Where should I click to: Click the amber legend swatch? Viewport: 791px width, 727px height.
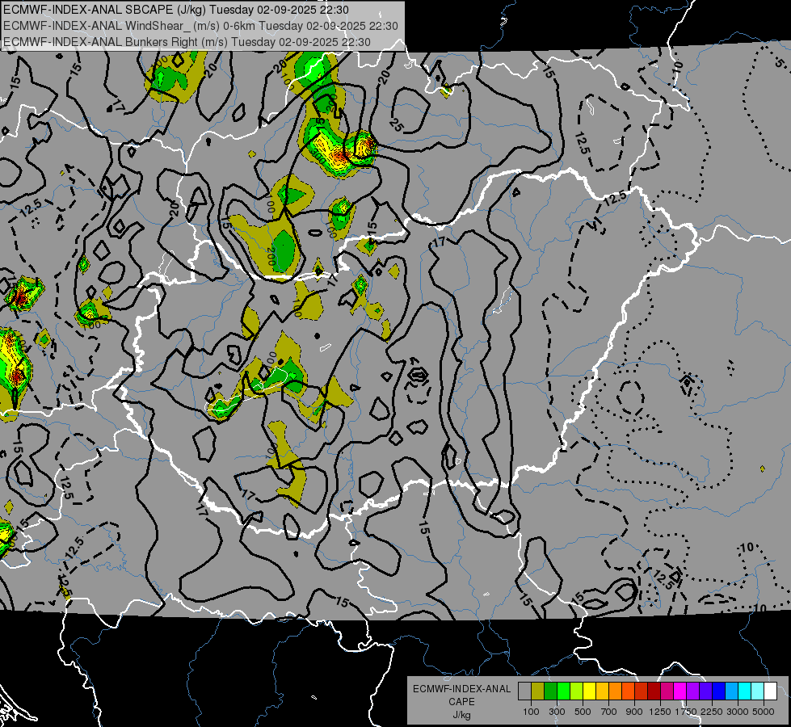(602, 691)
